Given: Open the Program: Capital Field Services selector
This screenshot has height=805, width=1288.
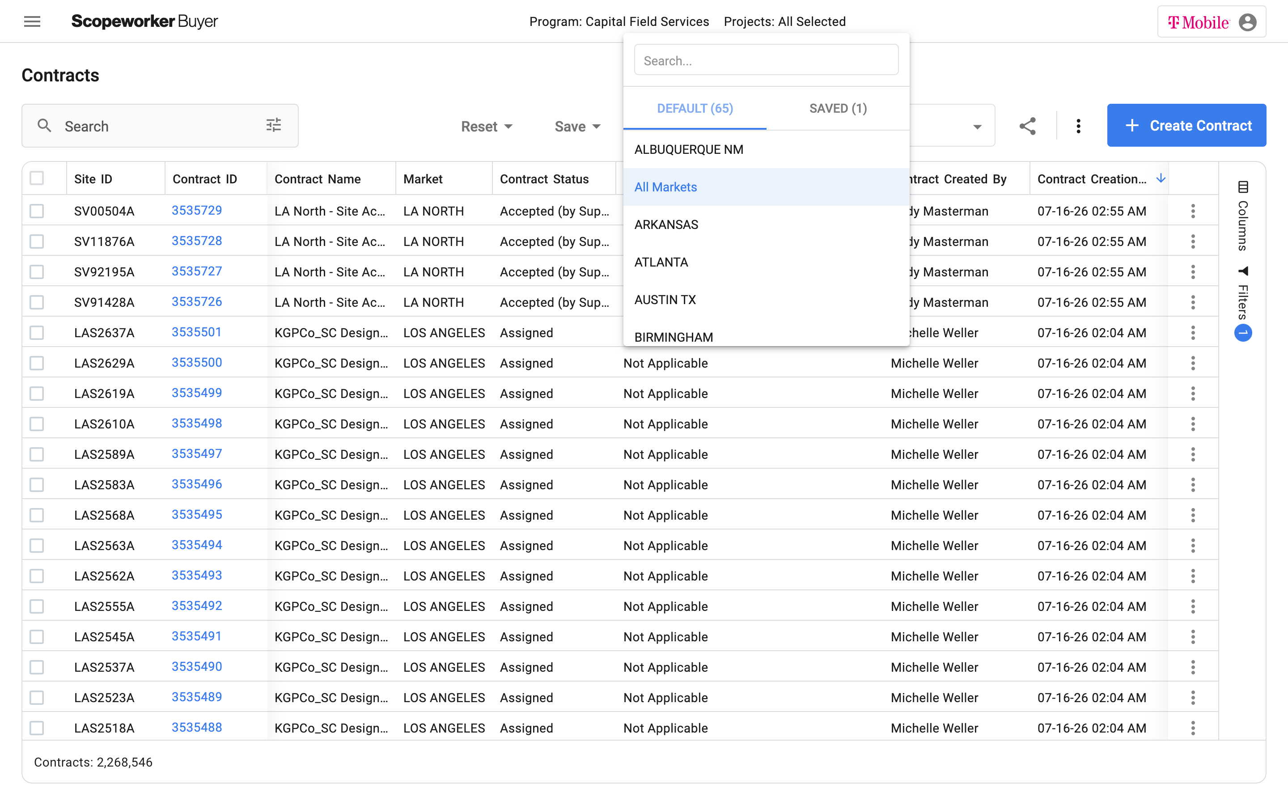Looking at the screenshot, I should coord(619,21).
